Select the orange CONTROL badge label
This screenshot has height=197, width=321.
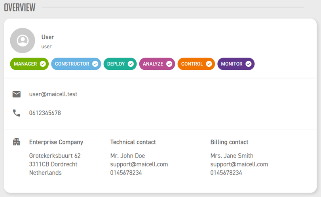[x=192, y=64]
